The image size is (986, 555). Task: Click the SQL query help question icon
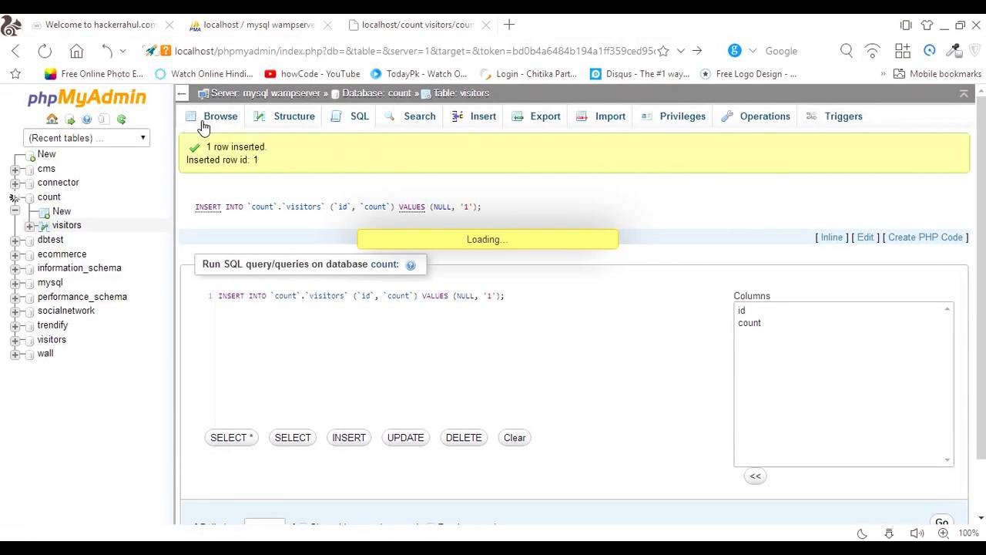tap(411, 265)
